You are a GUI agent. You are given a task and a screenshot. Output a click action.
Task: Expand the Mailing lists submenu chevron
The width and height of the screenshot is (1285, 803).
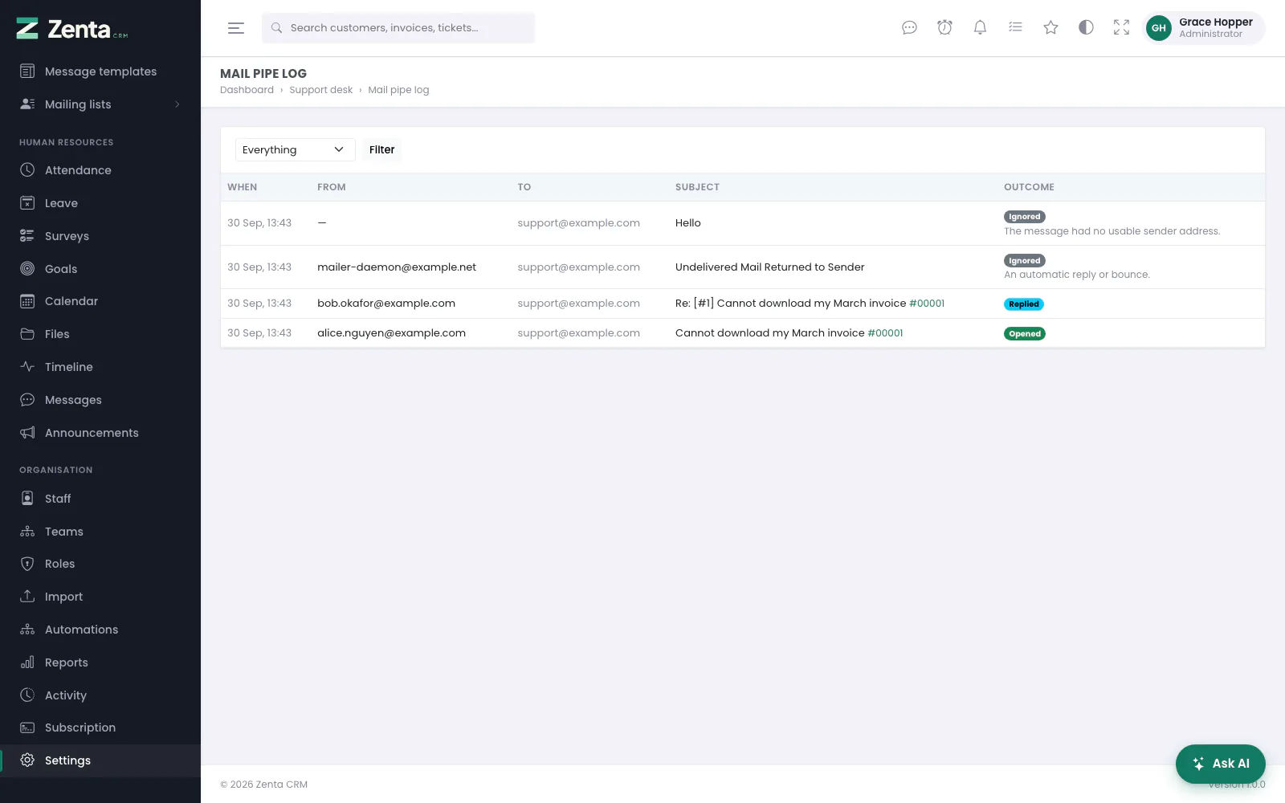(177, 104)
